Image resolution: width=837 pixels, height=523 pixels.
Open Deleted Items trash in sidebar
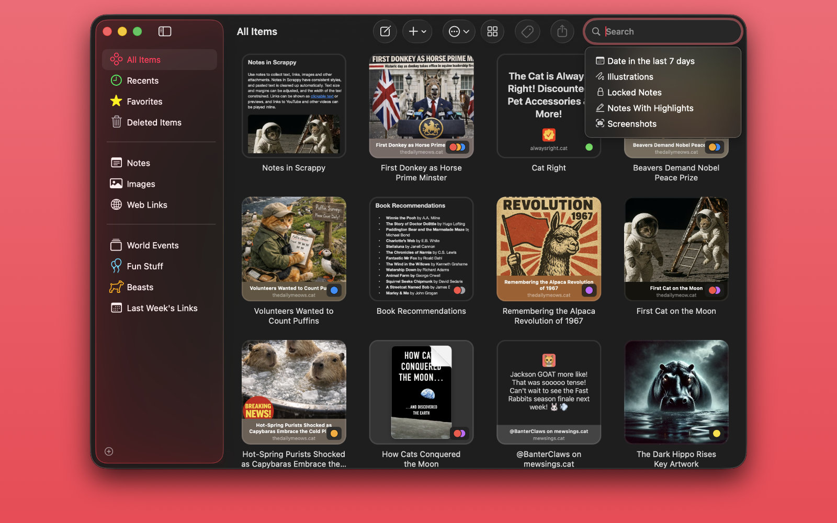coord(154,122)
